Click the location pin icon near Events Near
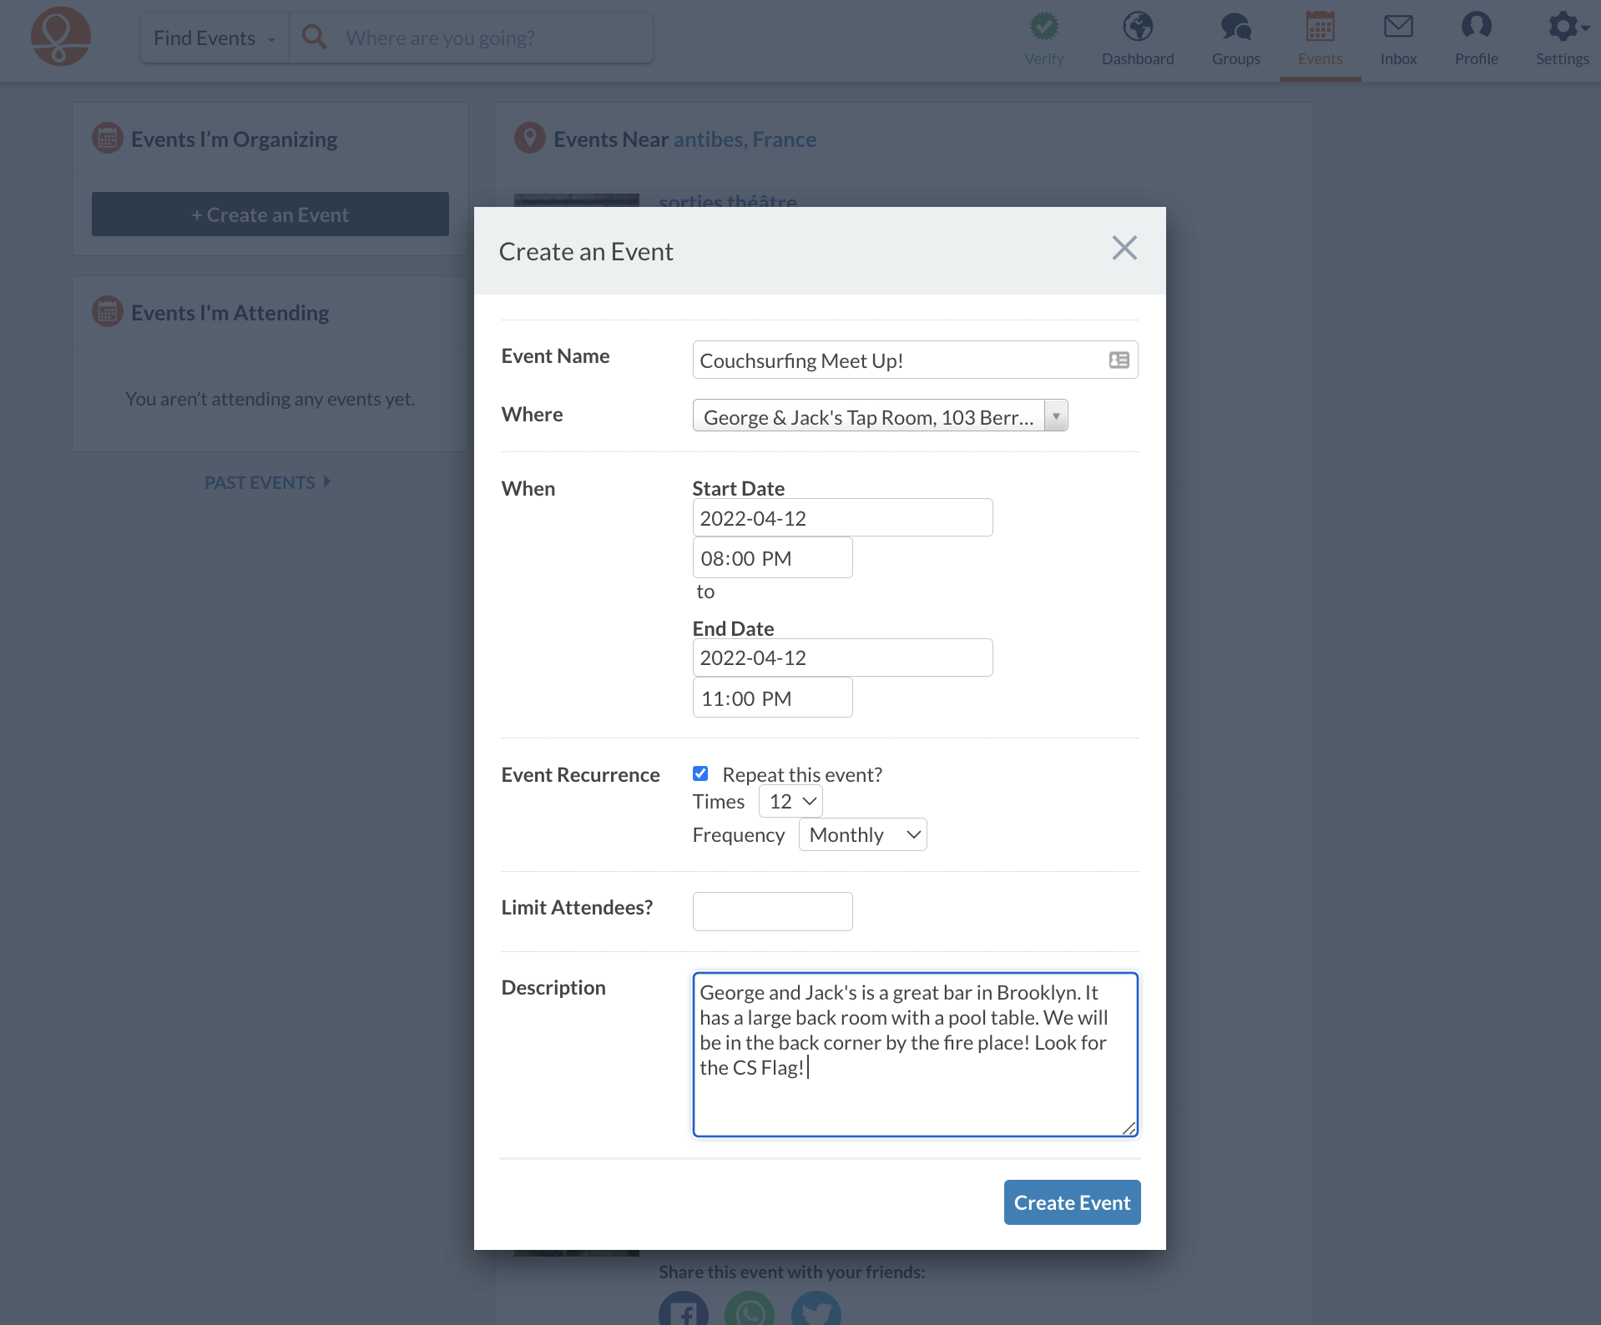This screenshot has height=1325, width=1601. click(x=529, y=139)
